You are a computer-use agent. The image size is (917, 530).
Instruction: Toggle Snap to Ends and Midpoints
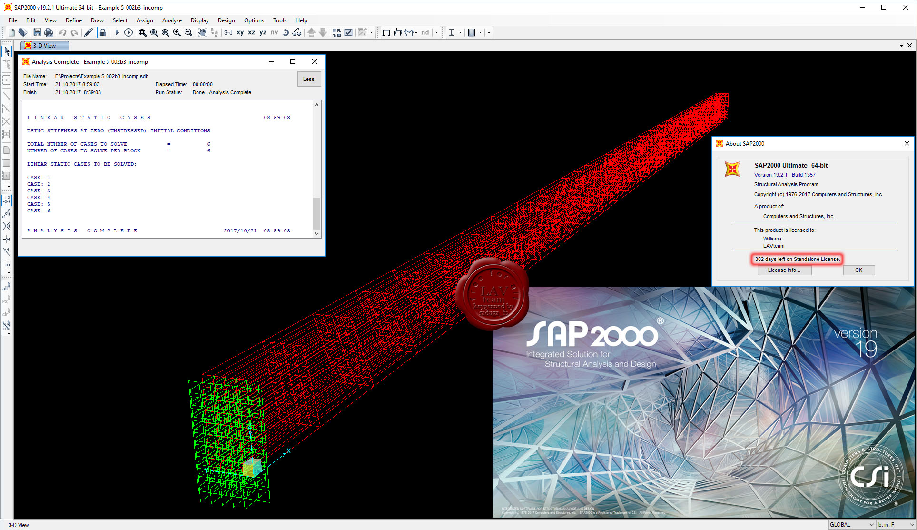click(x=7, y=213)
